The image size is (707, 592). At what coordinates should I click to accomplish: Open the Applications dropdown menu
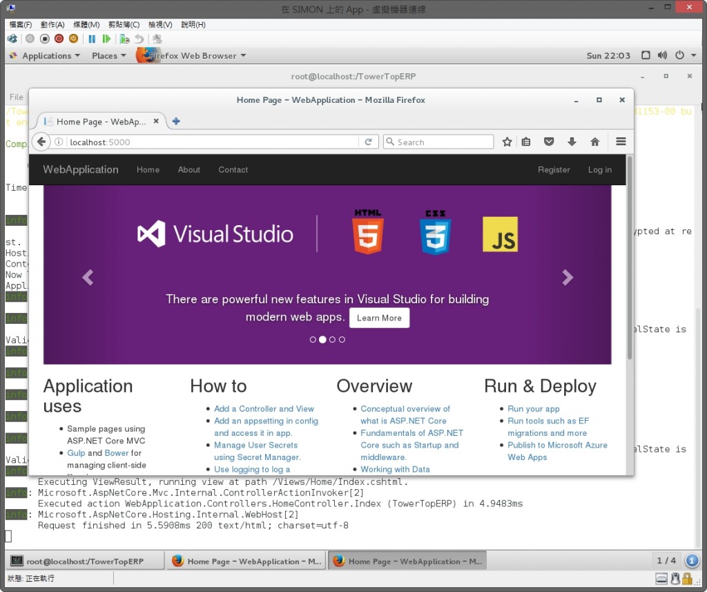click(x=45, y=55)
